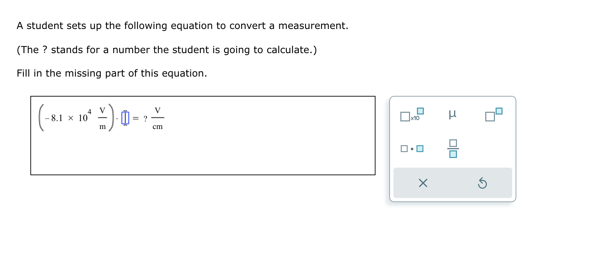Image resolution: width=595 pixels, height=258 pixels.
Task: Click the gray bar between X and undo
Action: tap(452, 183)
